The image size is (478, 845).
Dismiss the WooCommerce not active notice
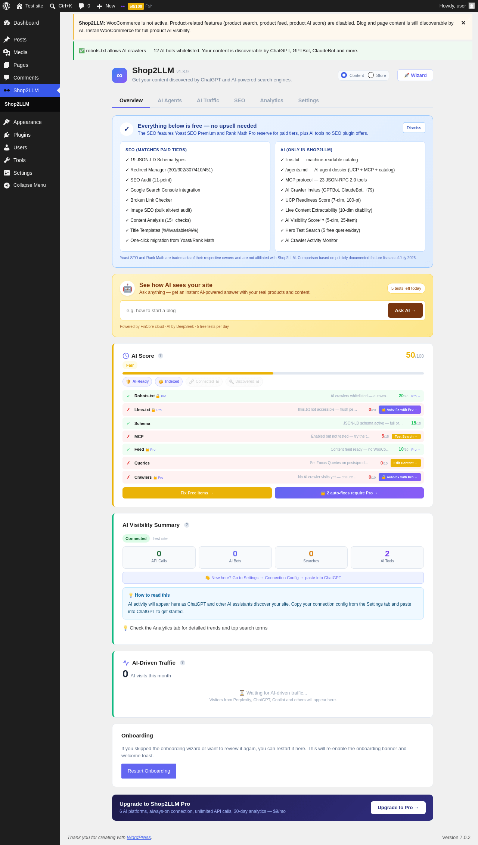(x=463, y=23)
